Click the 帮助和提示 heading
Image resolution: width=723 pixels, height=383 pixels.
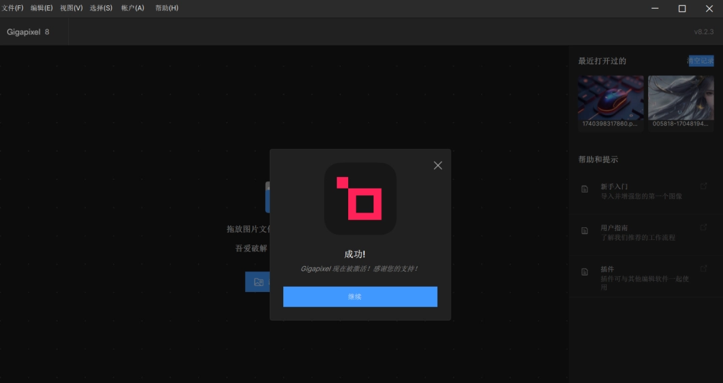[598, 160]
